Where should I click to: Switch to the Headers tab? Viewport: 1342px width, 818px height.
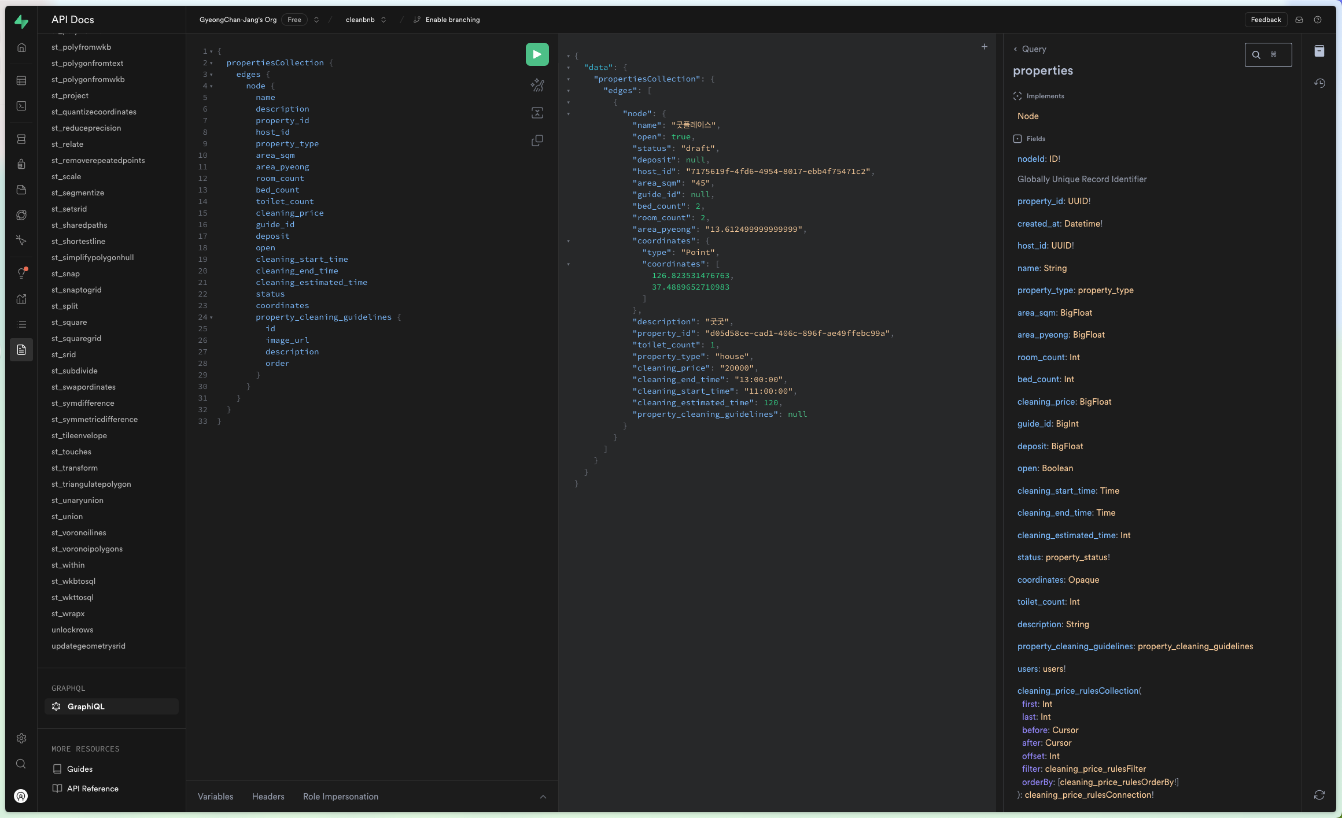pos(268,796)
